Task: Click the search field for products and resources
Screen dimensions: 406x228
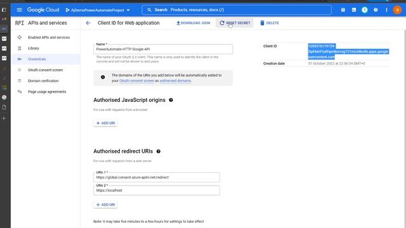Action: pos(237,10)
